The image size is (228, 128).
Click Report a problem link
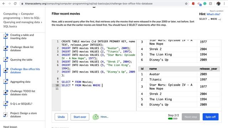[216, 11]
